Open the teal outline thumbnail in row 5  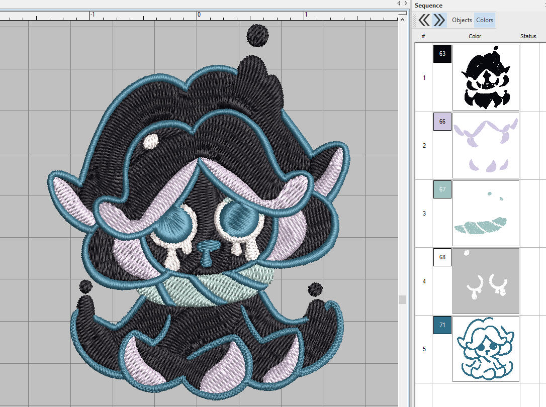click(486, 349)
